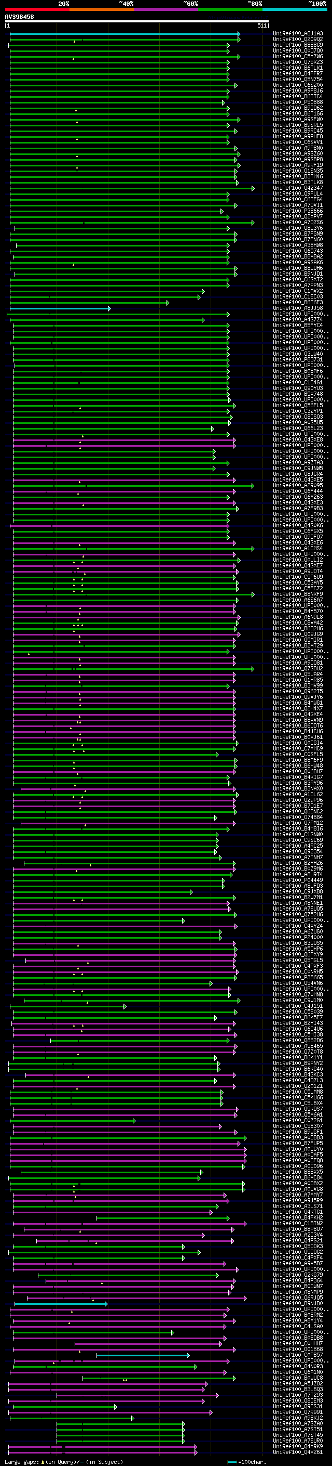Open the UniRef100_A8JJ58 hit label
Image resolution: width=332 pixels, height=1466 pixels.
298,308
